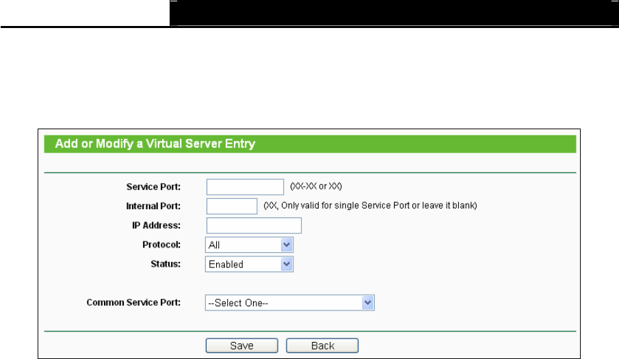Go back with the Back button
Viewport: 619px width, 359px height.
click(322, 345)
